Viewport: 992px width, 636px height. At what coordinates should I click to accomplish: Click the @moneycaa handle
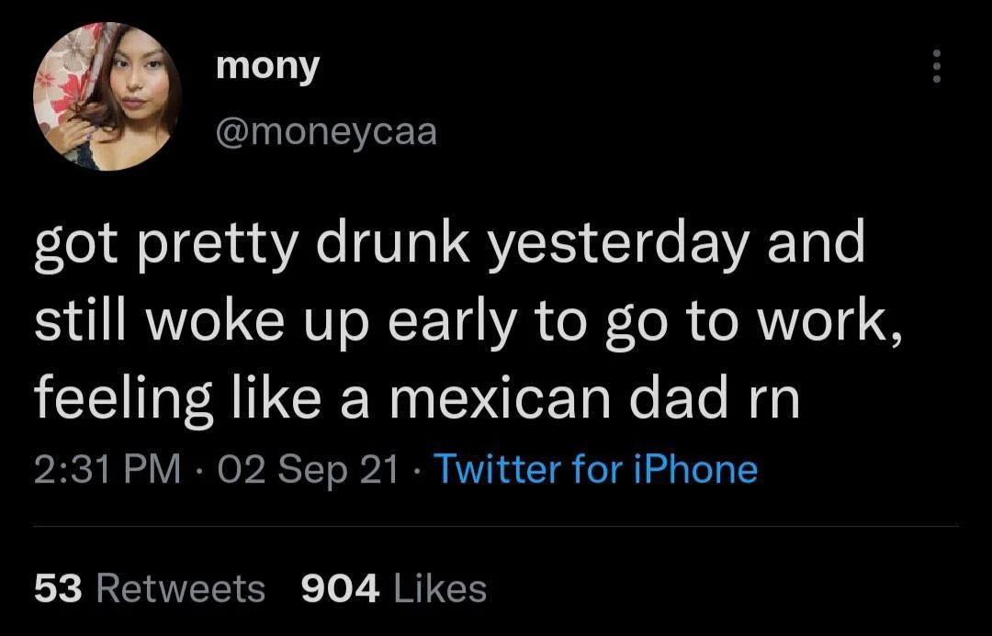click(x=325, y=134)
